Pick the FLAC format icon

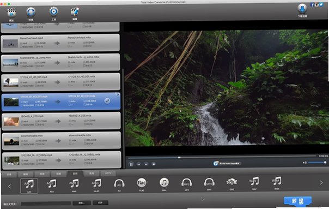(x=142, y=183)
